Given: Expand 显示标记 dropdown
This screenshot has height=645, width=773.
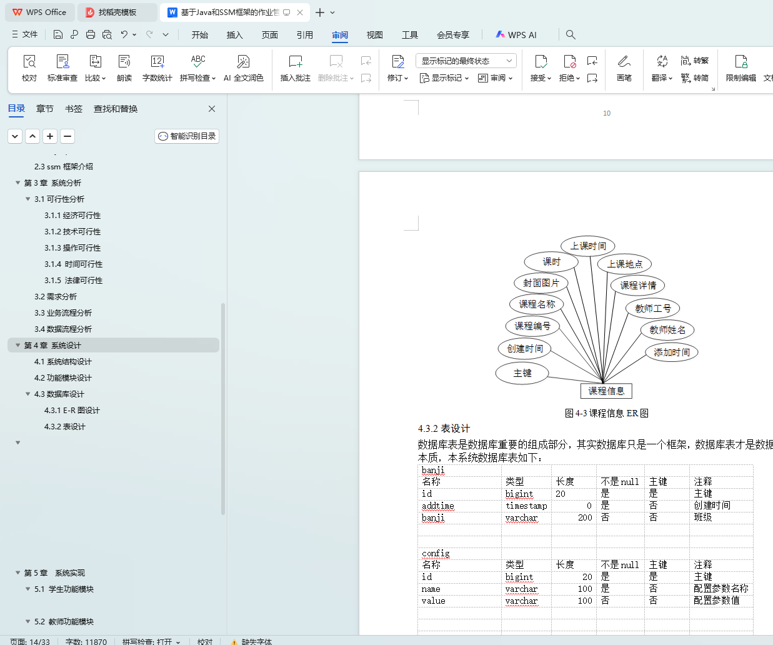Looking at the screenshot, I should (x=444, y=78).
